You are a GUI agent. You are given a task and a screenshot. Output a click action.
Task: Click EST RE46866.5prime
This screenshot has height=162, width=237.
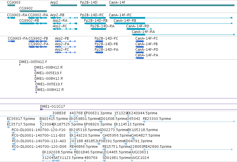[73, 150]
